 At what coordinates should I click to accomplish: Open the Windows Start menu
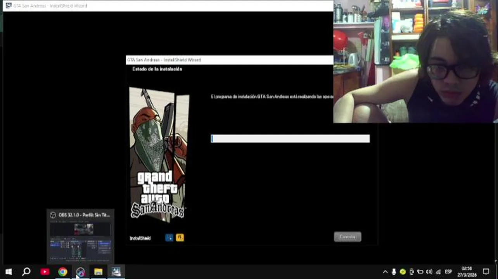click(9, 272)
